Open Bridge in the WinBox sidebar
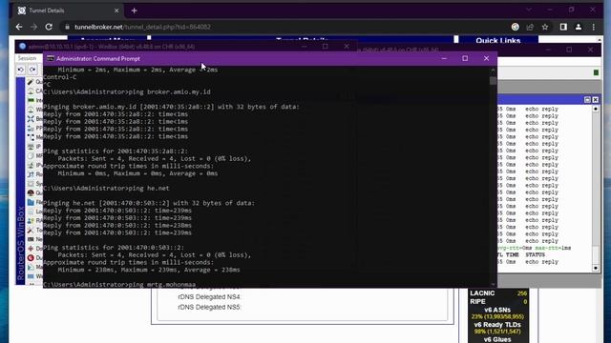 click(x=34, y=118)
